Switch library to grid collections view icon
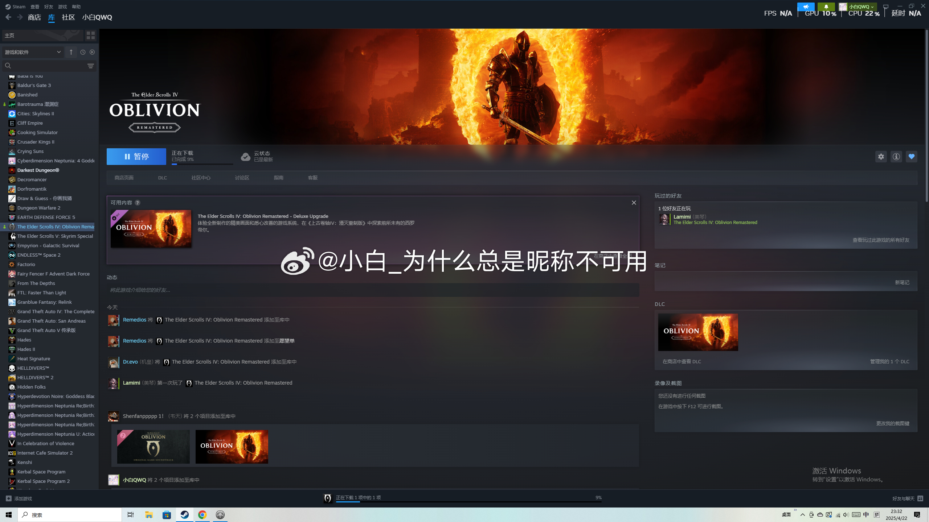929x522 pixels. click(x=90, y=35)
